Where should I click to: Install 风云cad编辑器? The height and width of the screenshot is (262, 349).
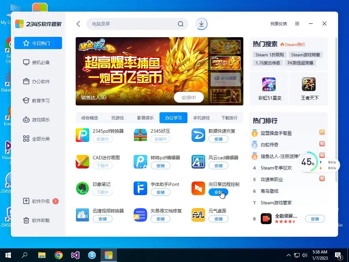point(218,165)
